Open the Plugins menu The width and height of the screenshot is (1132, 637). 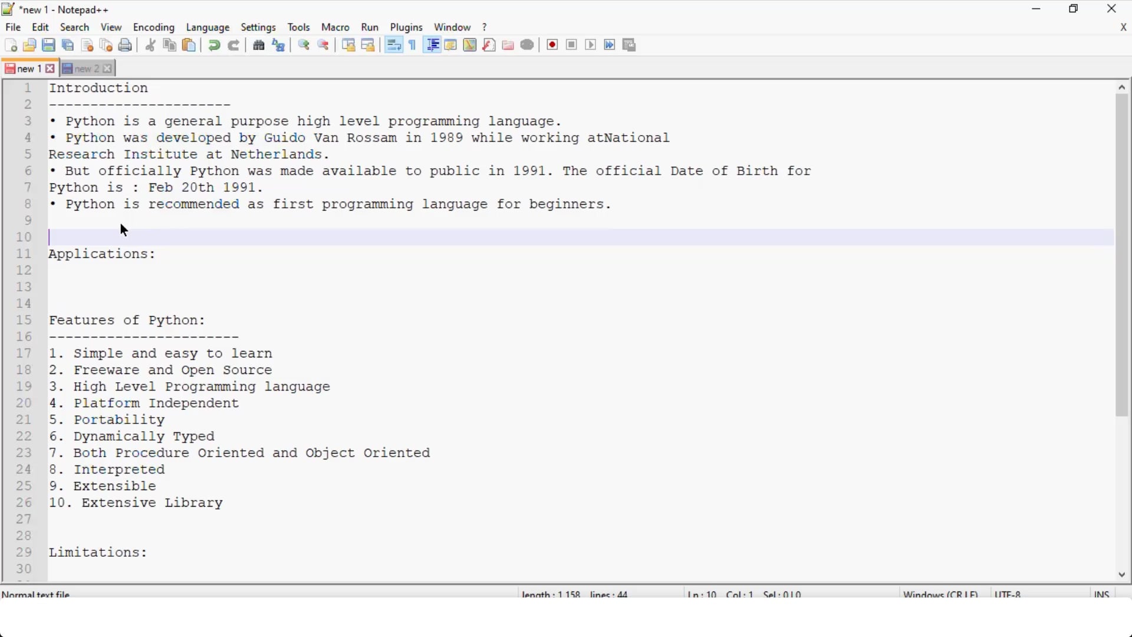[x=407, y=27]
